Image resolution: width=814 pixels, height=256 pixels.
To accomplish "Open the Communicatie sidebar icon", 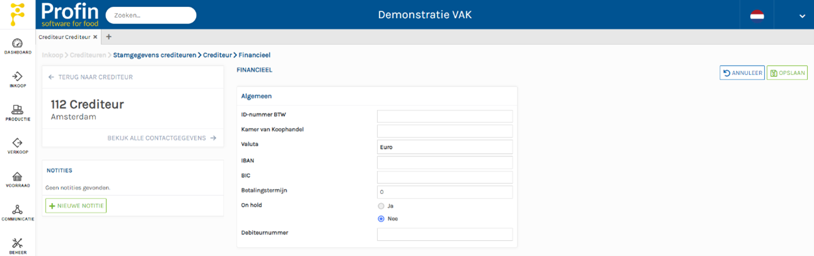I will click(x=18, y=211).
